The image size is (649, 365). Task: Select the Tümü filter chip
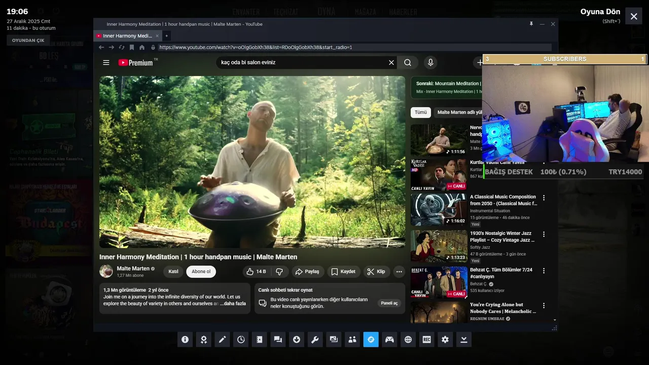point(421,112)
